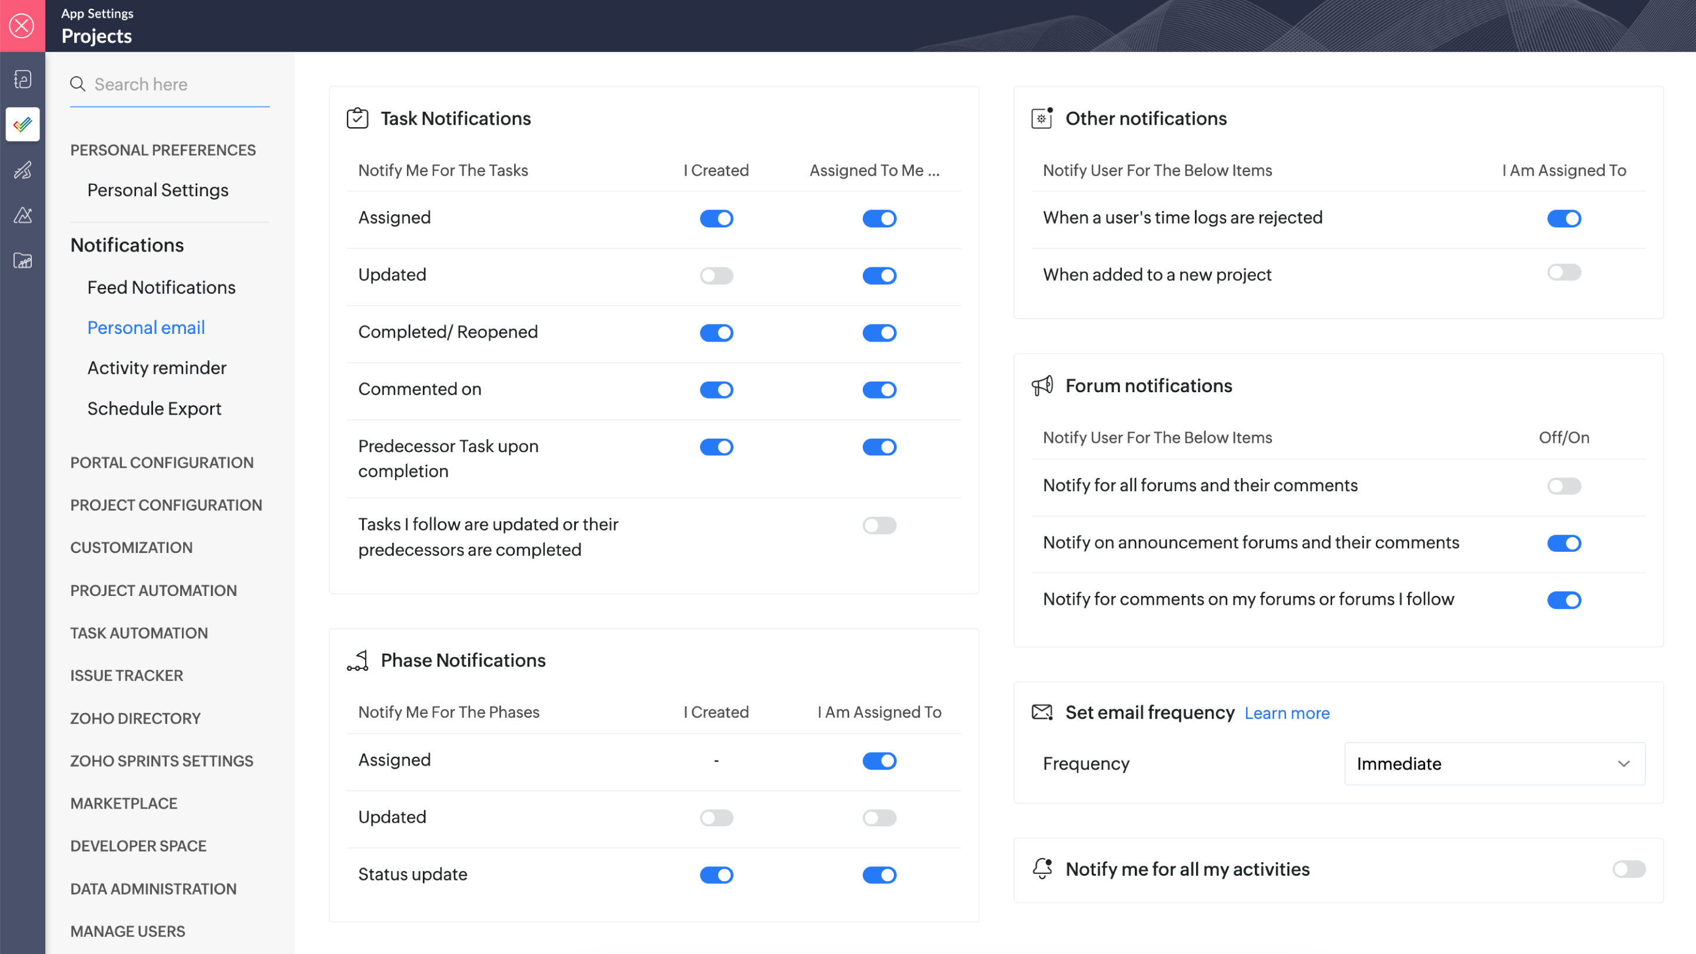
Task: Click the email frequency envelope icon
Action: click(1042, 713)
